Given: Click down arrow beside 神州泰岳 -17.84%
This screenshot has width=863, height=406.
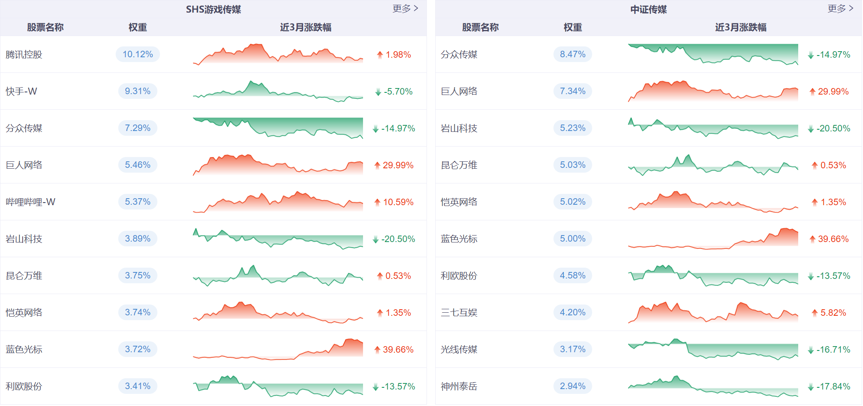Looking at the screenshot, I should pyautogui.click(x=811, y=387).
